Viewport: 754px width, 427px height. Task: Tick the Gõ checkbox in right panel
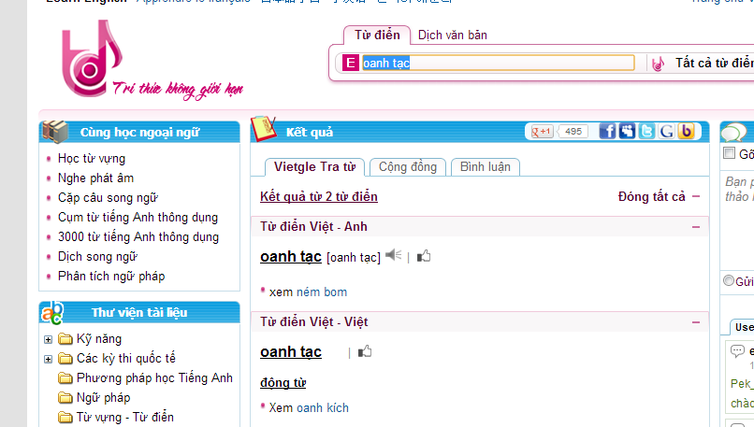(730, 153)
